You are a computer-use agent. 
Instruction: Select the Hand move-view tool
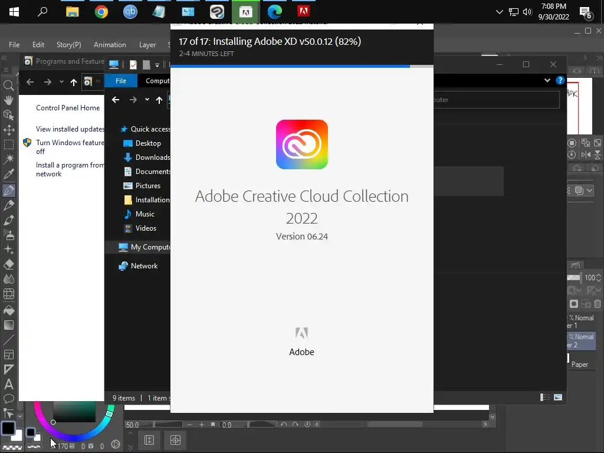pos(8,100)
